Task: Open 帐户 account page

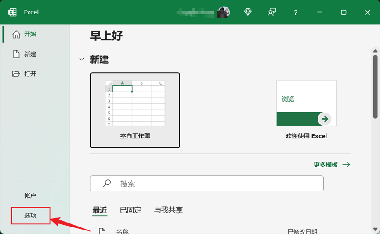Action: pos(30,195)
